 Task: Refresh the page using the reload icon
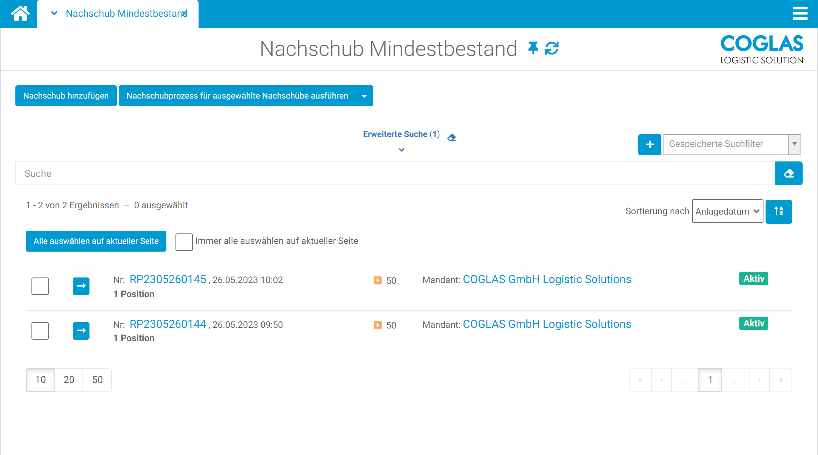coord(552,49)
